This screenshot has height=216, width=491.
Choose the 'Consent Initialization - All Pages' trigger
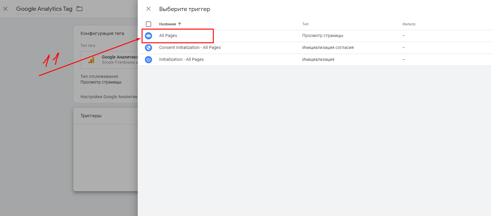pos(190,47)
